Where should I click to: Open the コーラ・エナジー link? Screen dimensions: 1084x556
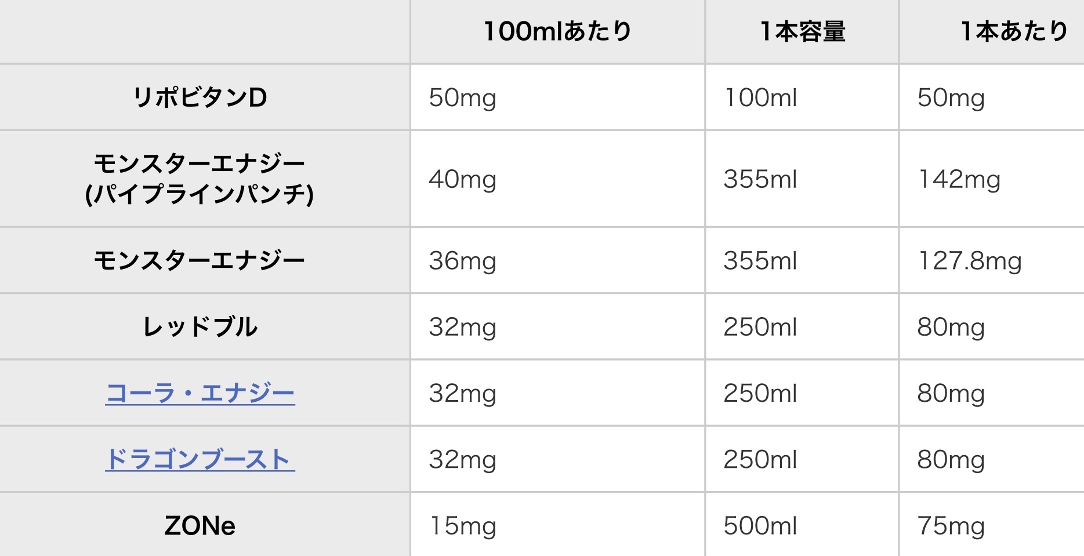(200, 394)
